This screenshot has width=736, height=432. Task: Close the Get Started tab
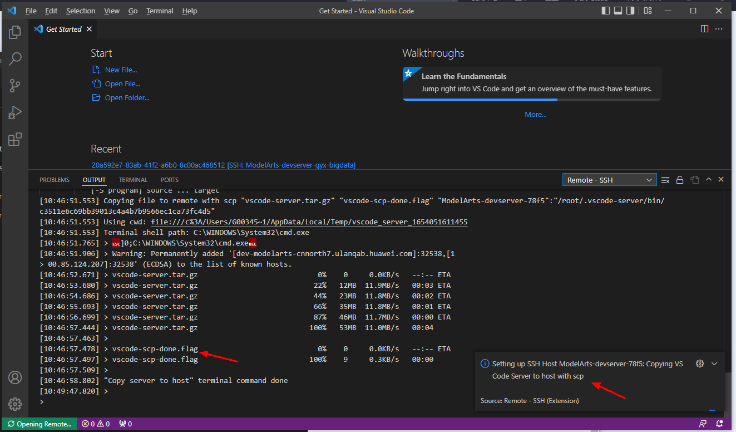tap(90, 29)
